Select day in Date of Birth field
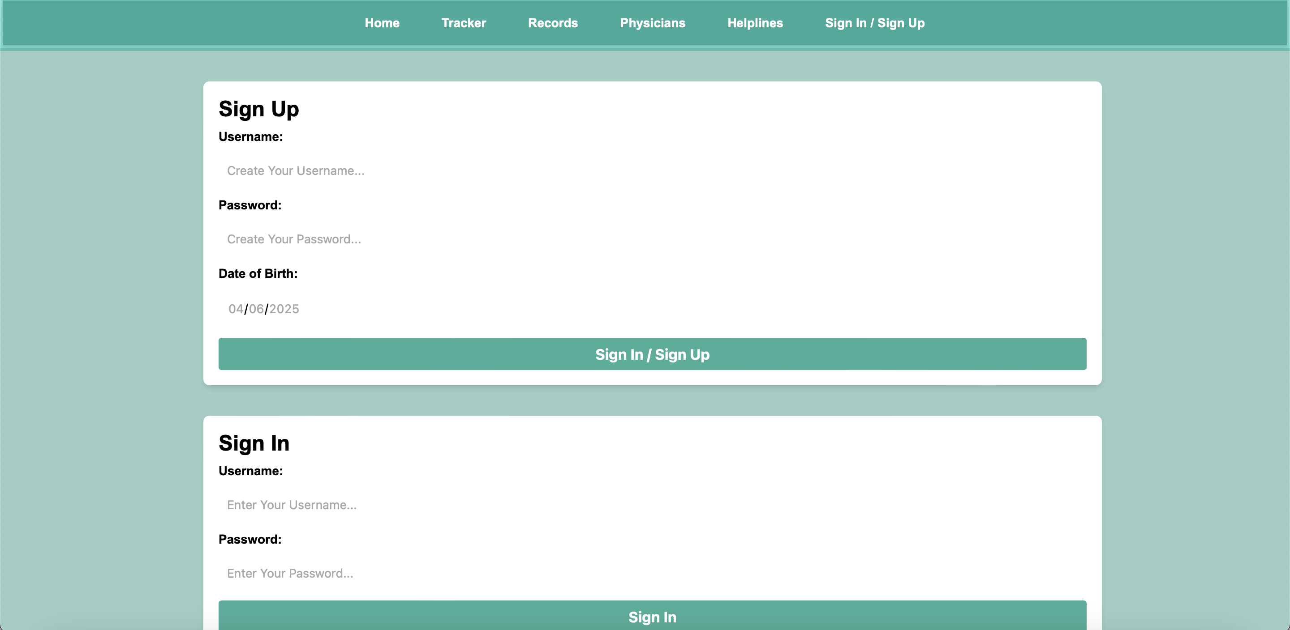Screen dimensions: 1290x630 [256, 309]
